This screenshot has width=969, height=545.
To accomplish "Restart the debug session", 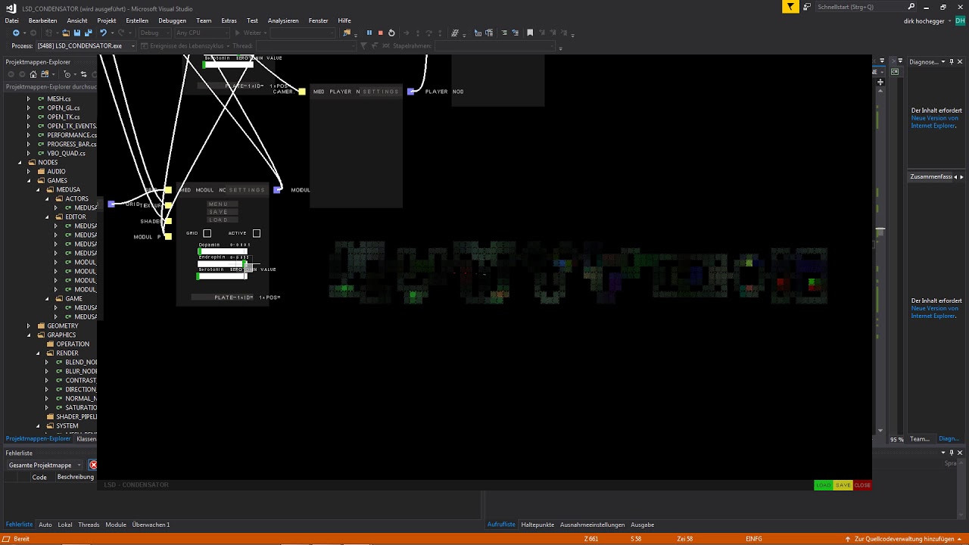I will 391,33.
